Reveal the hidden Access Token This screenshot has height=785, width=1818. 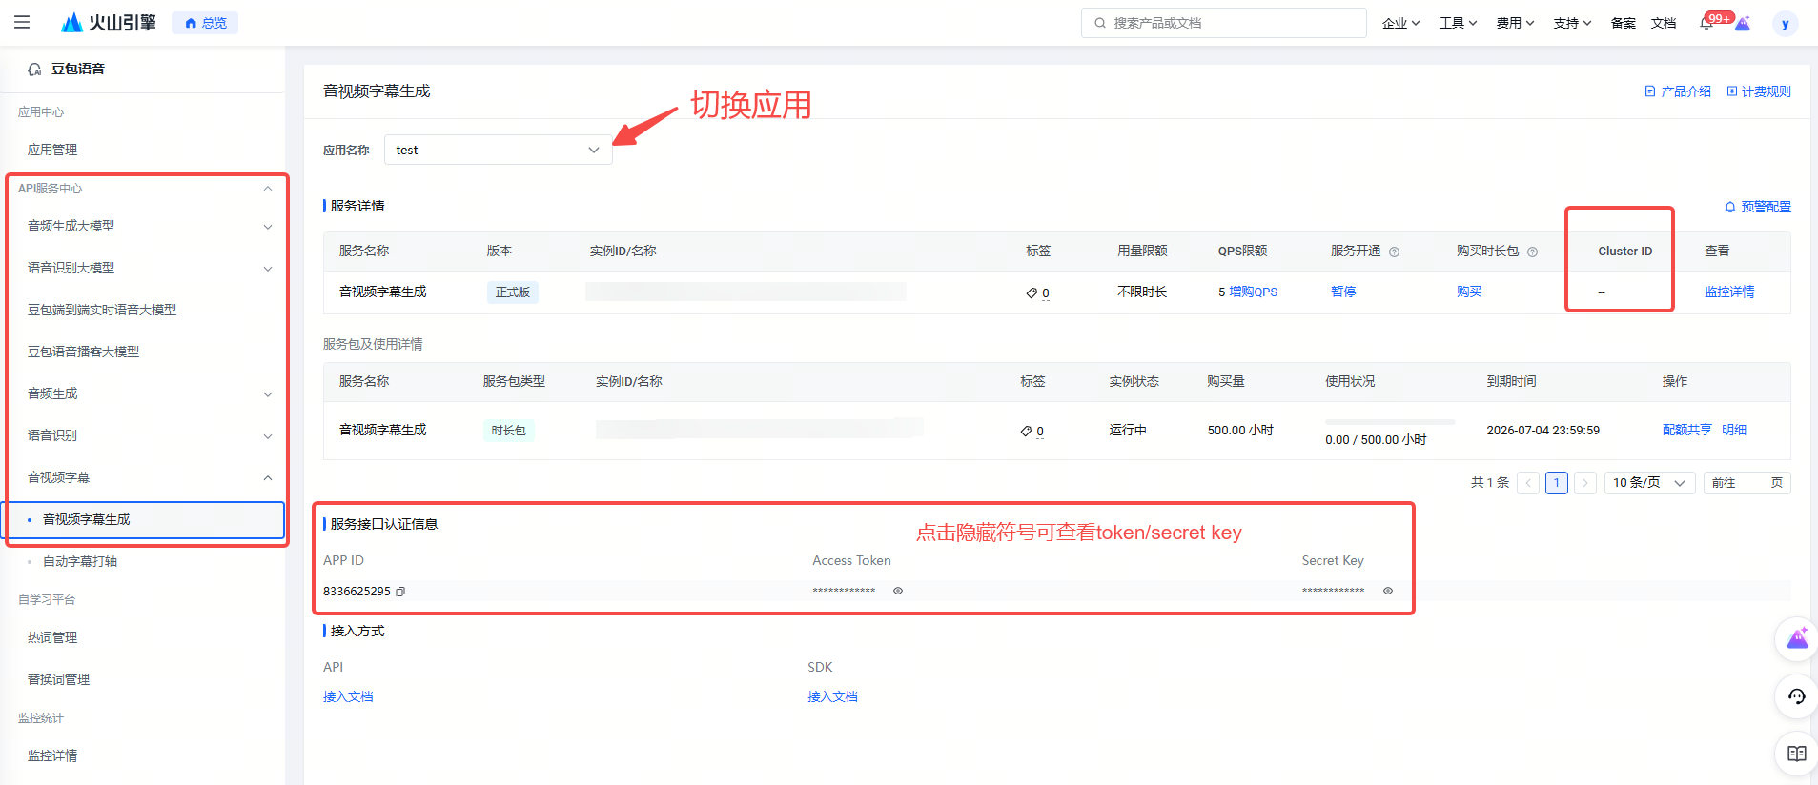tap(898, 591)
